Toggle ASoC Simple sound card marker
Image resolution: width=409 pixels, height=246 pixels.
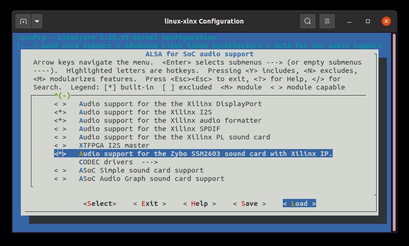pyautogui.click(x=60, y=170)
